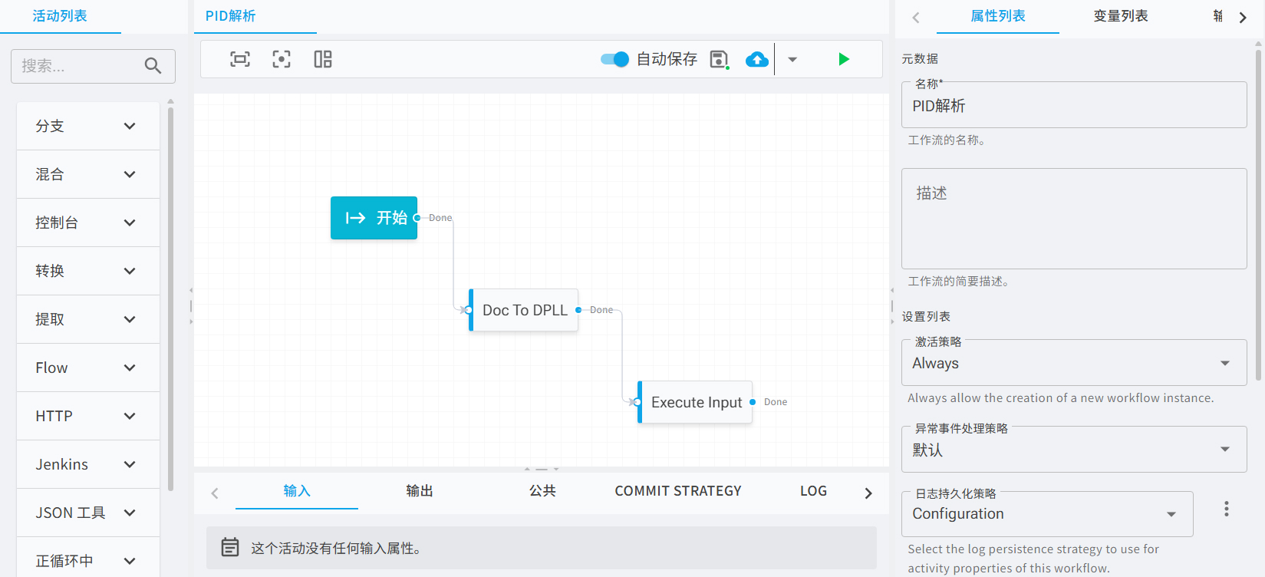Switch to the 输出 tab
Viewport: 1265px width, 577px height.
pyautogui.click(x=420, y=491)
